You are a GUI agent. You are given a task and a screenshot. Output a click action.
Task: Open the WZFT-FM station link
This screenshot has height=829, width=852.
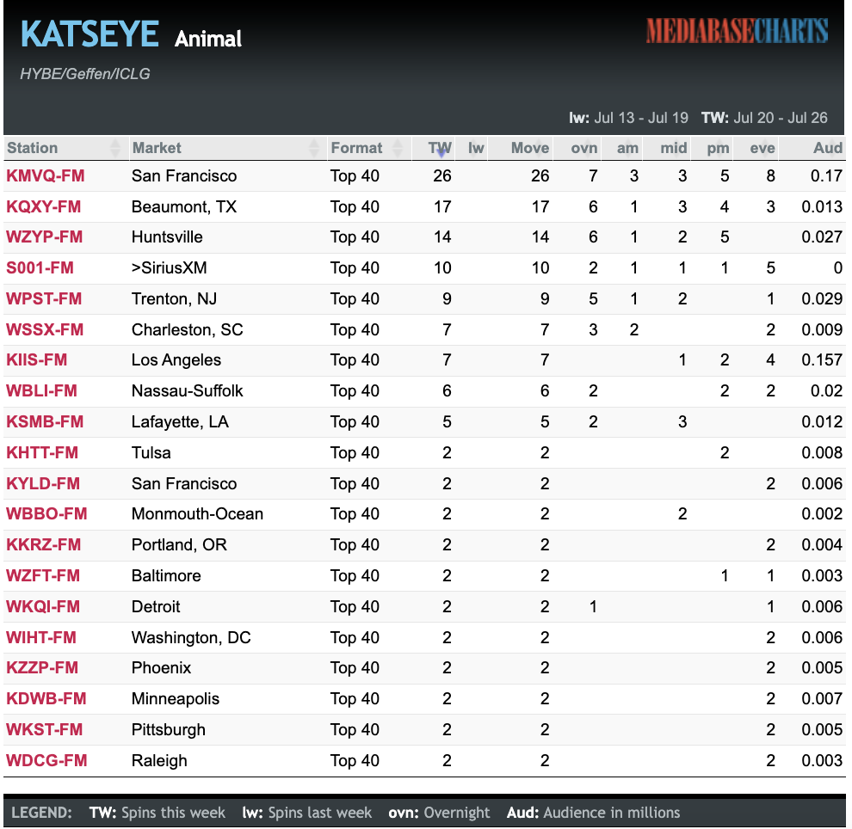(43, 576)
